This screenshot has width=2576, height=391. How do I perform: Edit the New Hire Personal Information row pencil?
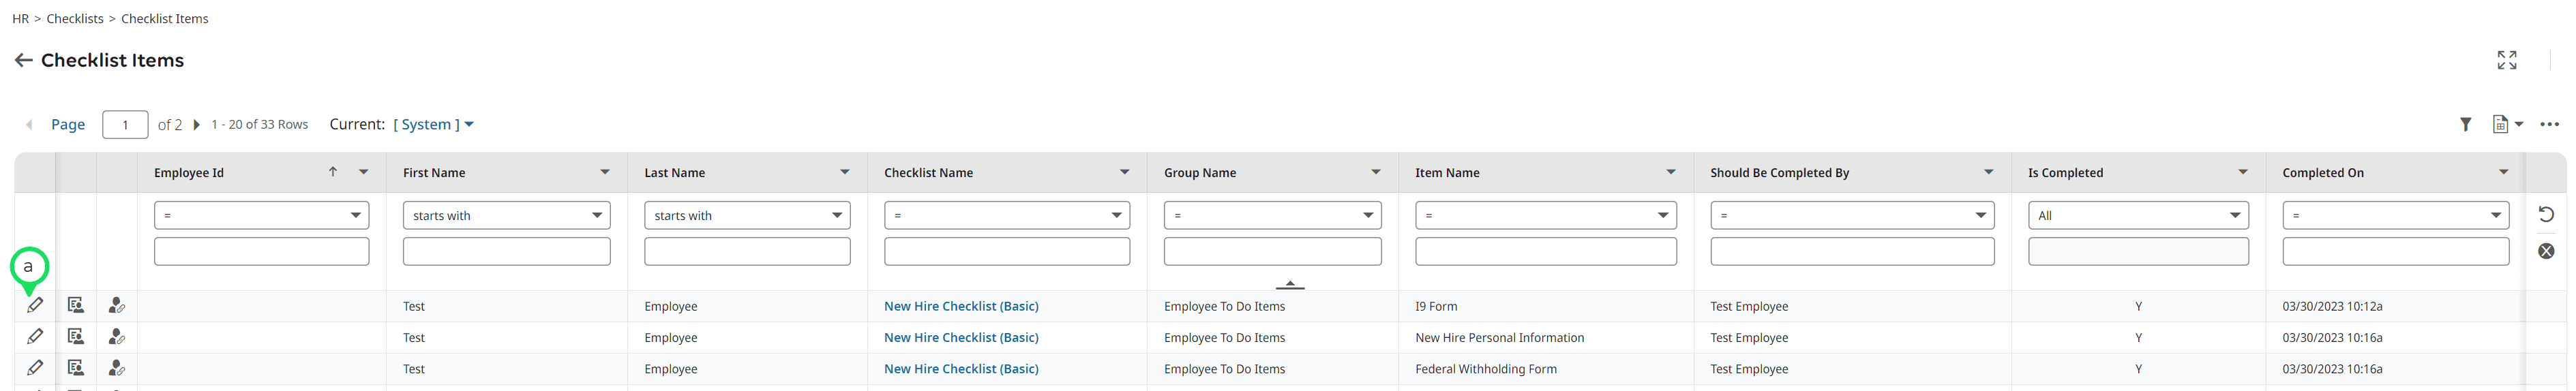35,337
